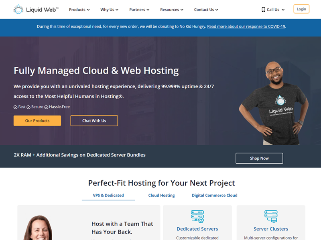Click the checkmark icon next to Hassle-Free
Screen dimensions: 321x240
coord(46,107)
